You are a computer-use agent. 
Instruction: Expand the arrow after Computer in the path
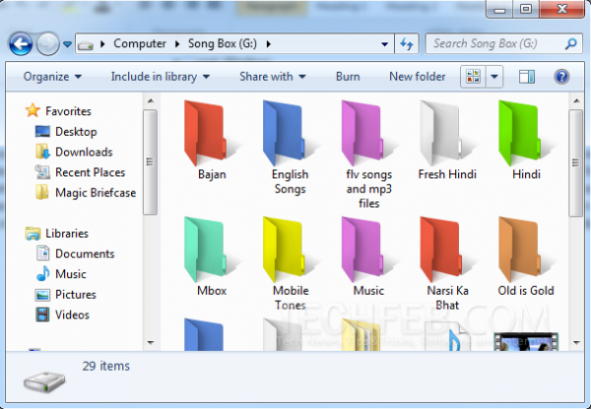click(177, 44)
